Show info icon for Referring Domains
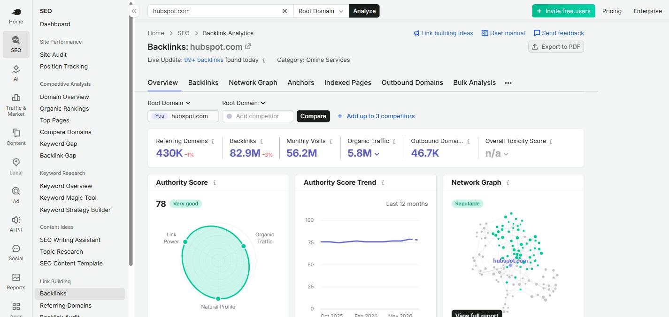669x317 pixels. 213,141
